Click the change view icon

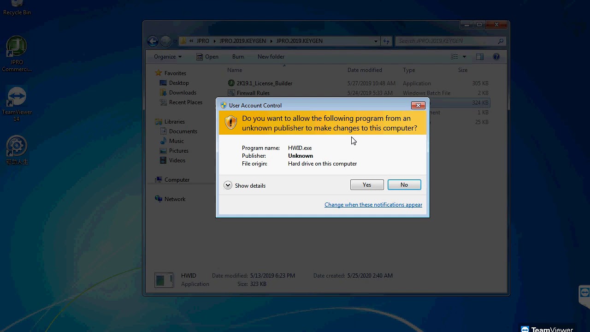click(x=454, y=57)
